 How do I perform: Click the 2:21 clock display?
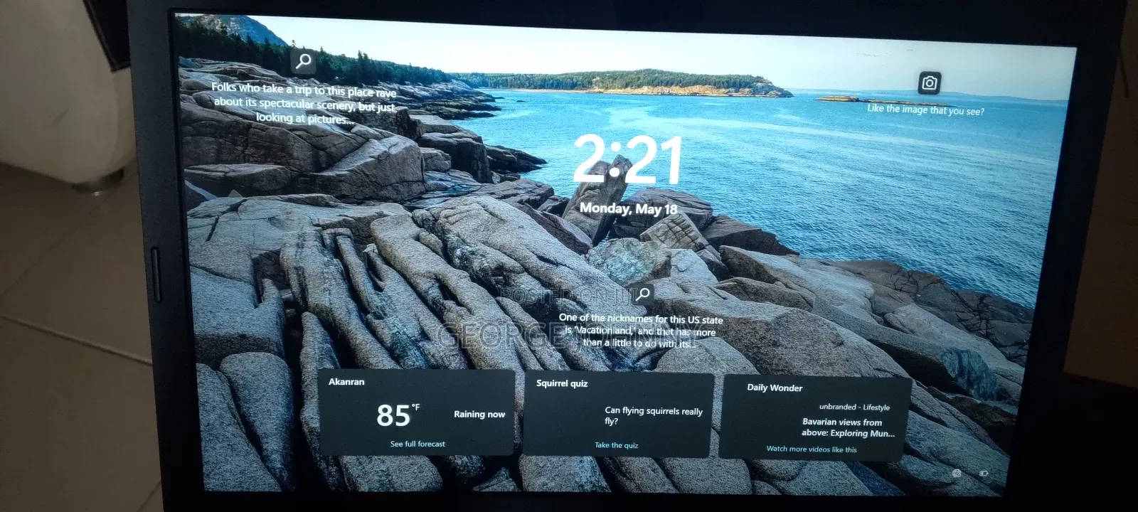627,159
